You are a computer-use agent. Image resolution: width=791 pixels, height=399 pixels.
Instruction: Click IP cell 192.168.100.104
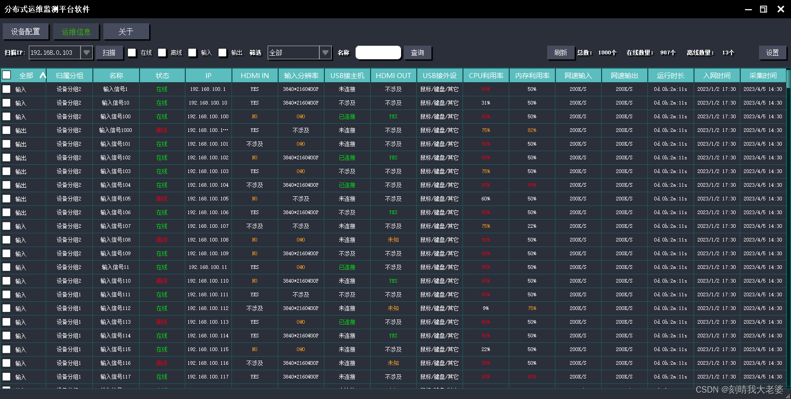(208, 185)
